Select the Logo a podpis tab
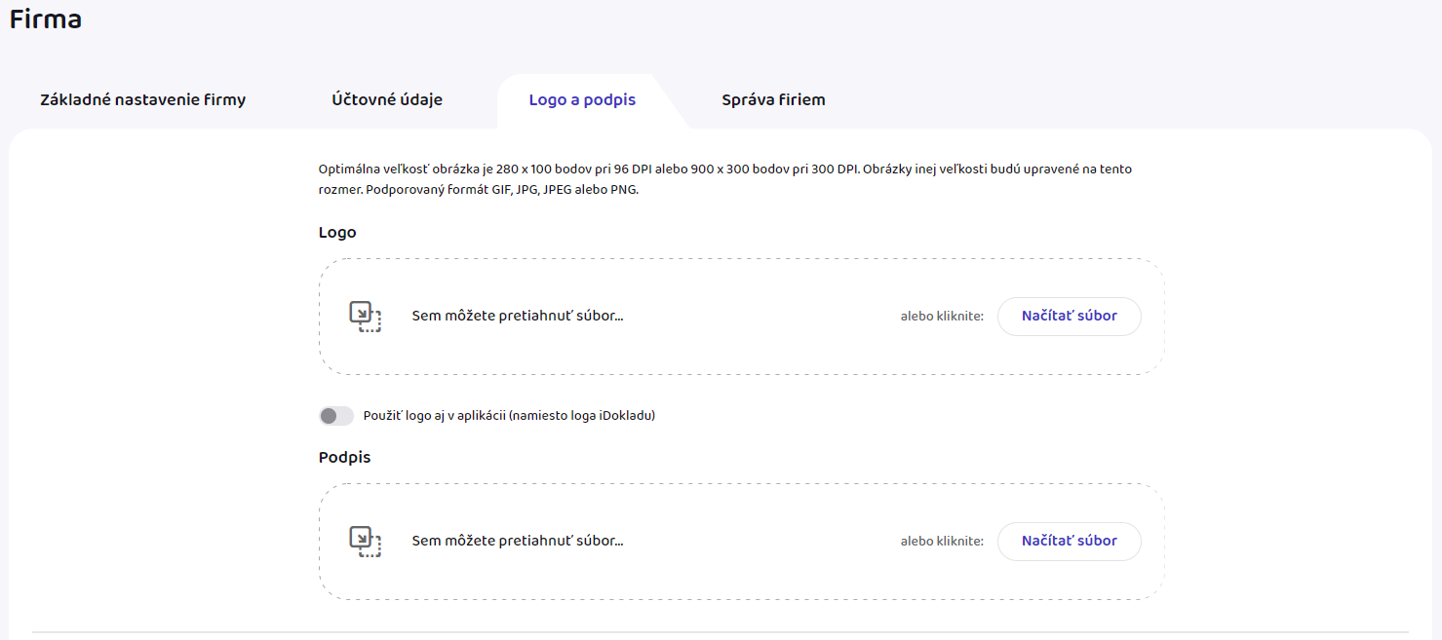The height and width of the screenshot is (640, 1442). click(582, 100)
